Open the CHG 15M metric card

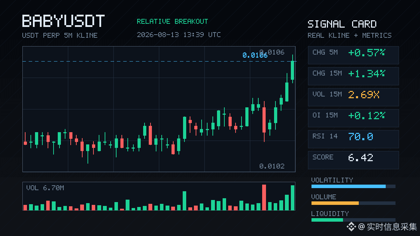click(353, 76)
